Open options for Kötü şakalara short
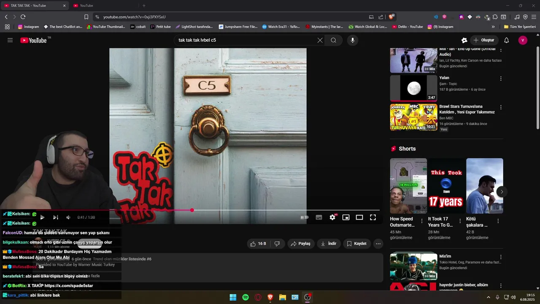This screenshot has height=304, width=540. click(x=498, y=221)
